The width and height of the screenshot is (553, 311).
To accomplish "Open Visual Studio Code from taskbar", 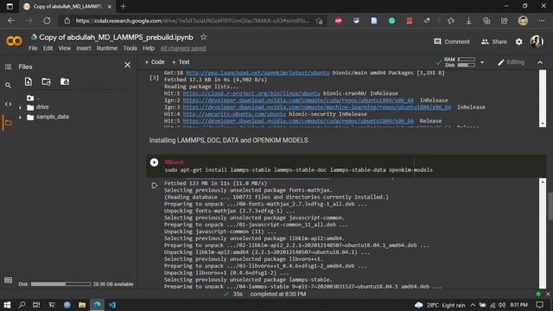I will 112,305.
